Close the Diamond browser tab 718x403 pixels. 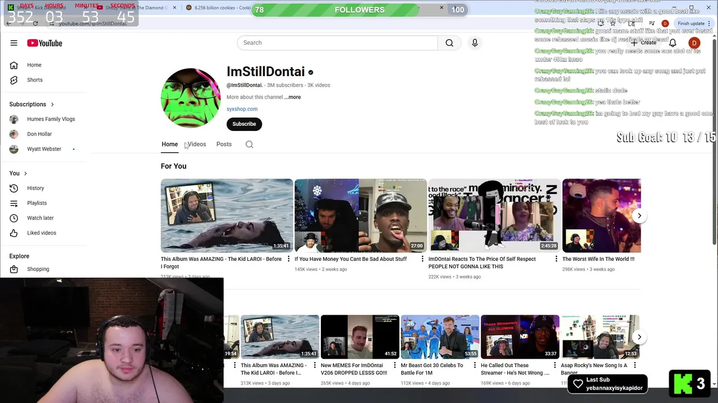[174, 8]
